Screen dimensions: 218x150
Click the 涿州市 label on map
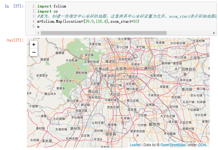pyautogui.click(x=75, y=128)
